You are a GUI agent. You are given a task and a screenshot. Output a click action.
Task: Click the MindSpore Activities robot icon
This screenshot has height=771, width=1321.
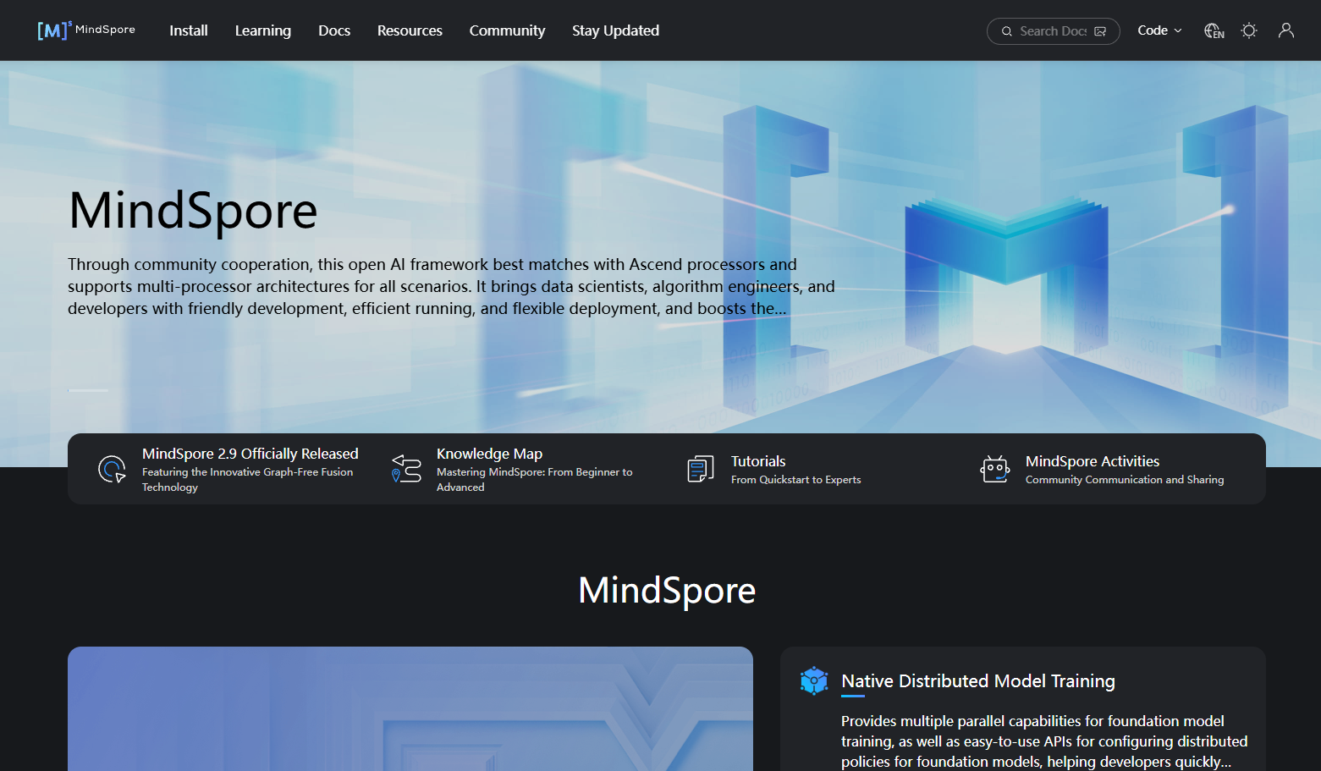tap(995, 469)
